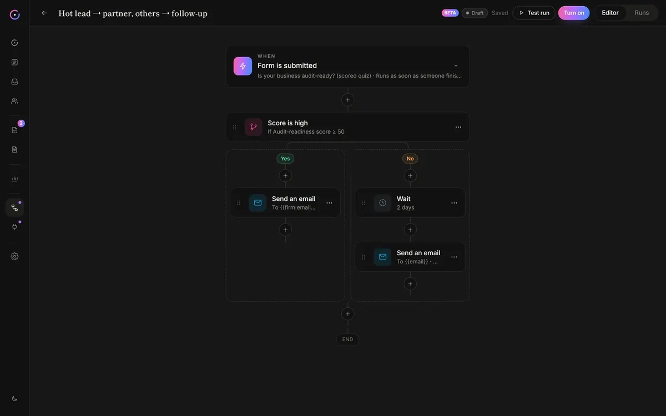Click the Draft status badge
Screen dimensions: 666x416
tap(475, 13)
